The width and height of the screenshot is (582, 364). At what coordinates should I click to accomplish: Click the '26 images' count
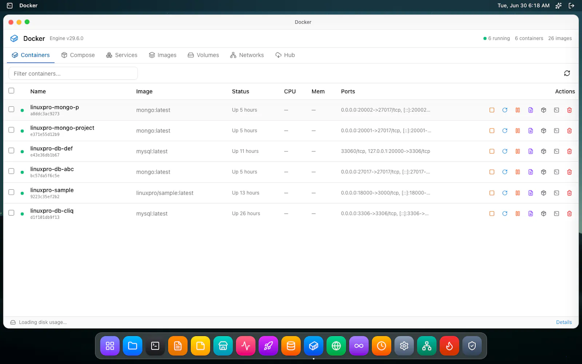560,38
